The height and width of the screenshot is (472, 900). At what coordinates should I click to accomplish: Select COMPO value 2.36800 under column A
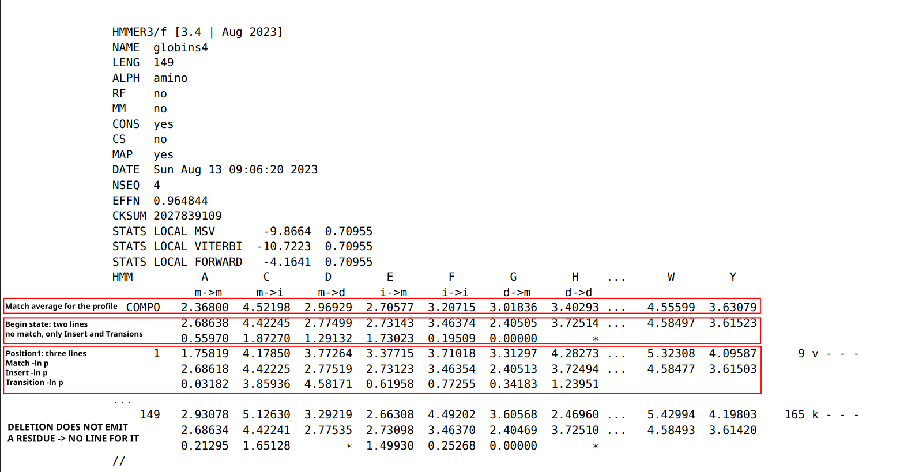pos(205,307)
